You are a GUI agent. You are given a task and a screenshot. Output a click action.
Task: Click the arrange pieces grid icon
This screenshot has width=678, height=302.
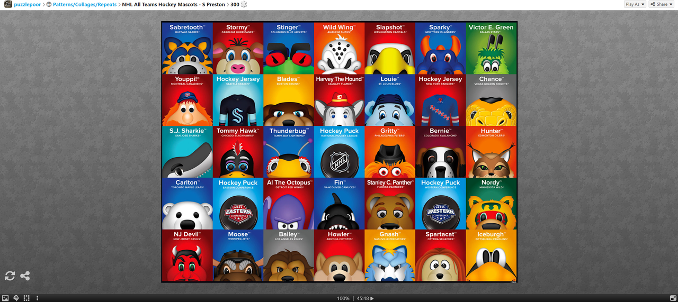click(x=26, y=298)
